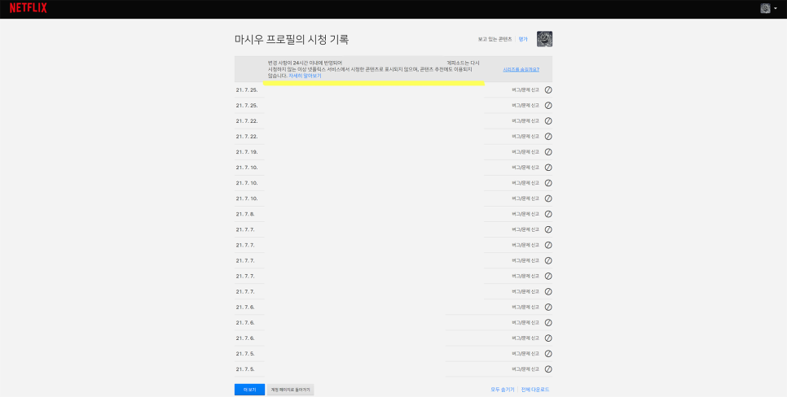The image size is (787, 397).
Task: Hide the second 21. 7. 25. entry
Action: (548, 105)
